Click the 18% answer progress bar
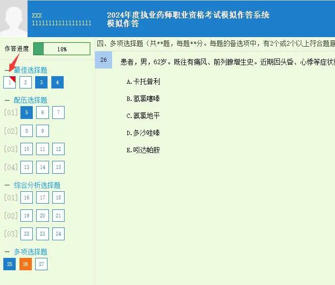The width and height of the screenshot is (335, 285). [62, 49]
